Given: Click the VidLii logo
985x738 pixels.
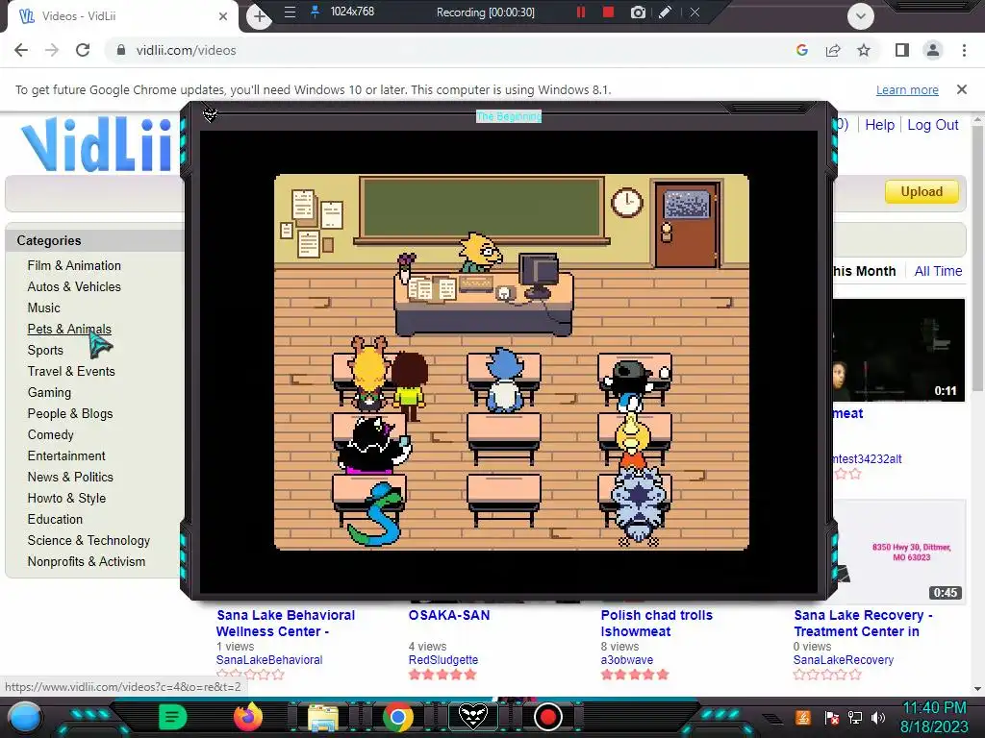Looking at the screenshot, I should pyautogui.click(x=97, y=144).
